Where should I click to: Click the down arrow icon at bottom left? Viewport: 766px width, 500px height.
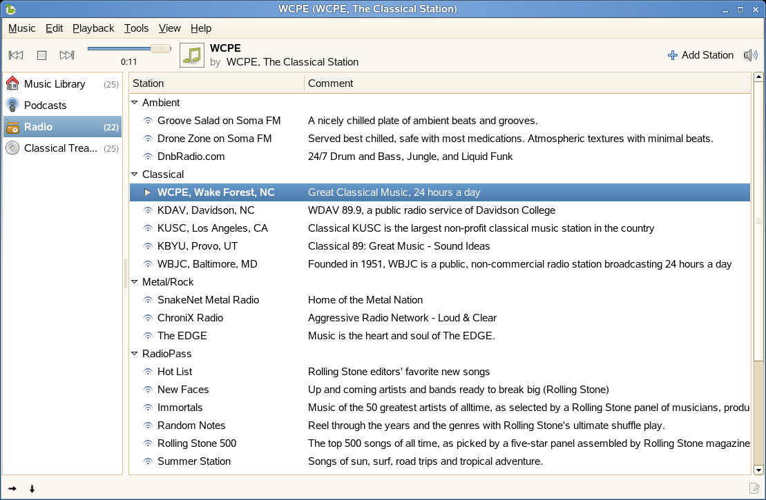point(32,488)
